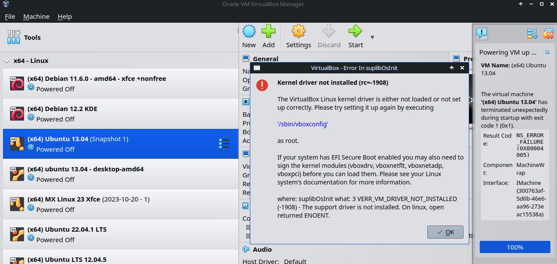
Task: Click the Tools screwdriver icon
Action: point(14,37)
